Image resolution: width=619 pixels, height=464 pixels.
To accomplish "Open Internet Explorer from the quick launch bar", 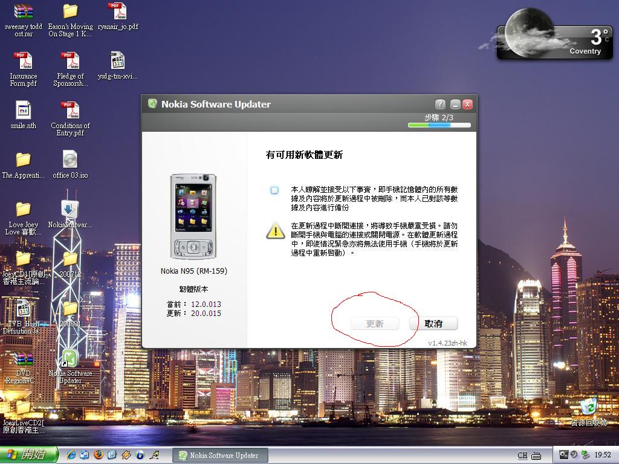I will pyautogui.click(x=71, y=456).
